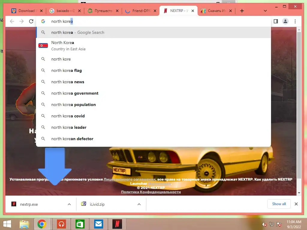
Task: Open the Mail app in taskbar
Action: click(98, 224)
